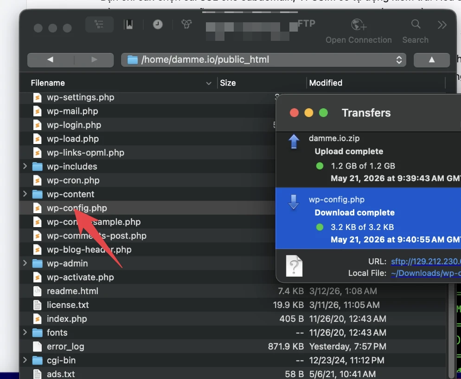461x379 pixels.
Task: Click wp-config.php file icon
Action: pos(38,208)
